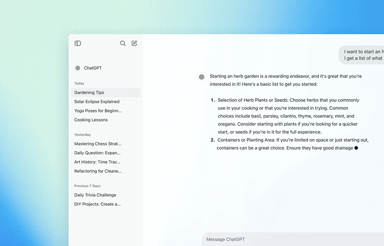Open the Yoga Poses for Beginners chat

[x=98, y=111]
